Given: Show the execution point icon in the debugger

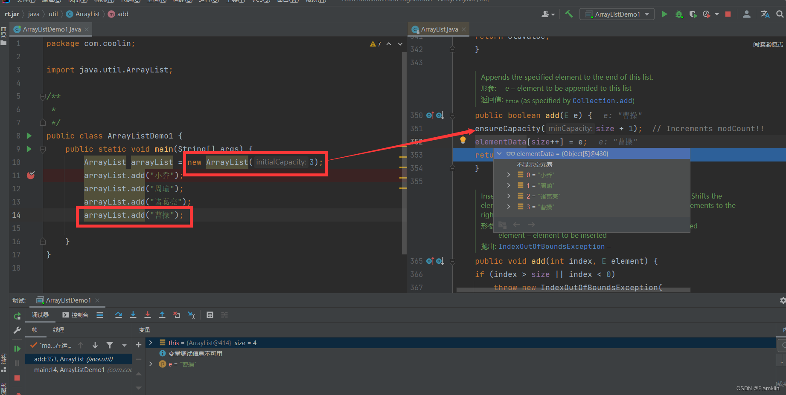Looking at the screenshot, I should (x=100, y=315).
